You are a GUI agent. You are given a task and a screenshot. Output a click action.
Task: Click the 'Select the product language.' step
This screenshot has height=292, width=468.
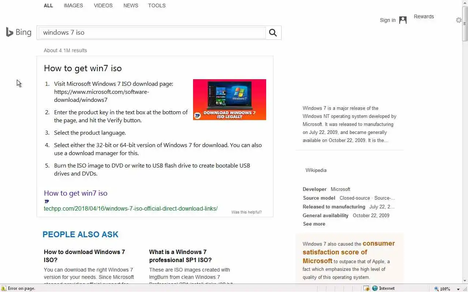click(x=90, y=133)
